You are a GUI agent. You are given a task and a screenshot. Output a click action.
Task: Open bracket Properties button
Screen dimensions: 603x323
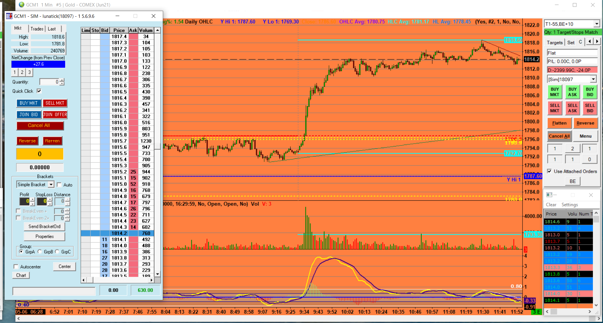point(44,236)
